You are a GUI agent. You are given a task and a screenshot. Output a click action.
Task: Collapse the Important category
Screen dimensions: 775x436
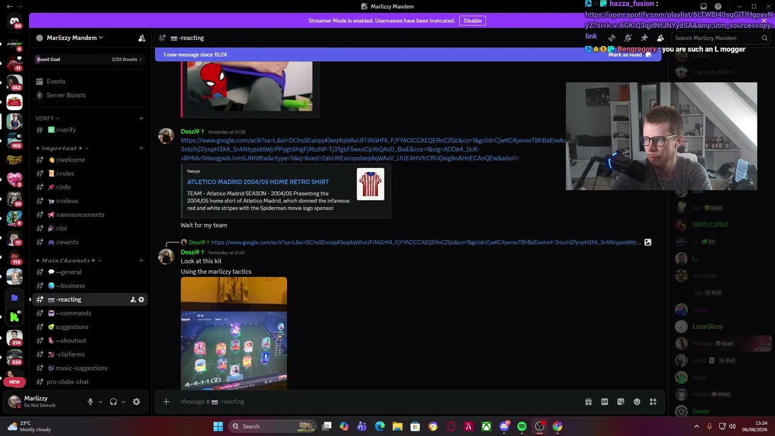tap(62, 148)
